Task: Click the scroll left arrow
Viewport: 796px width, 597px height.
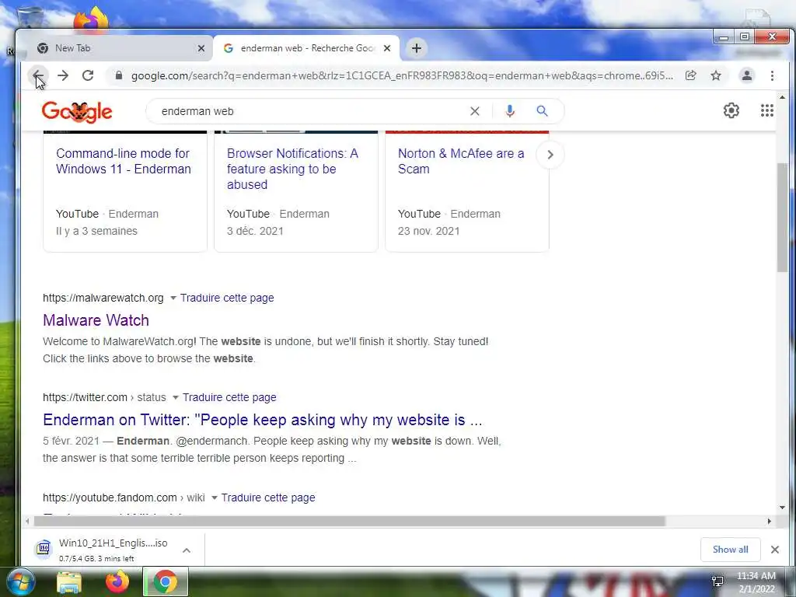Action: point(27,522)
